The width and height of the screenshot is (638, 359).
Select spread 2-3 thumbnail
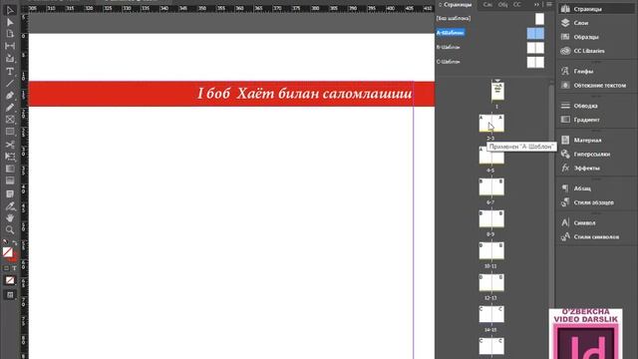coord(491,124)
